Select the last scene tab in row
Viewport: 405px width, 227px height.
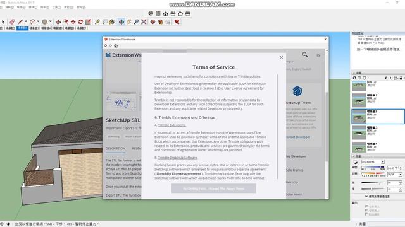[82, 28]
